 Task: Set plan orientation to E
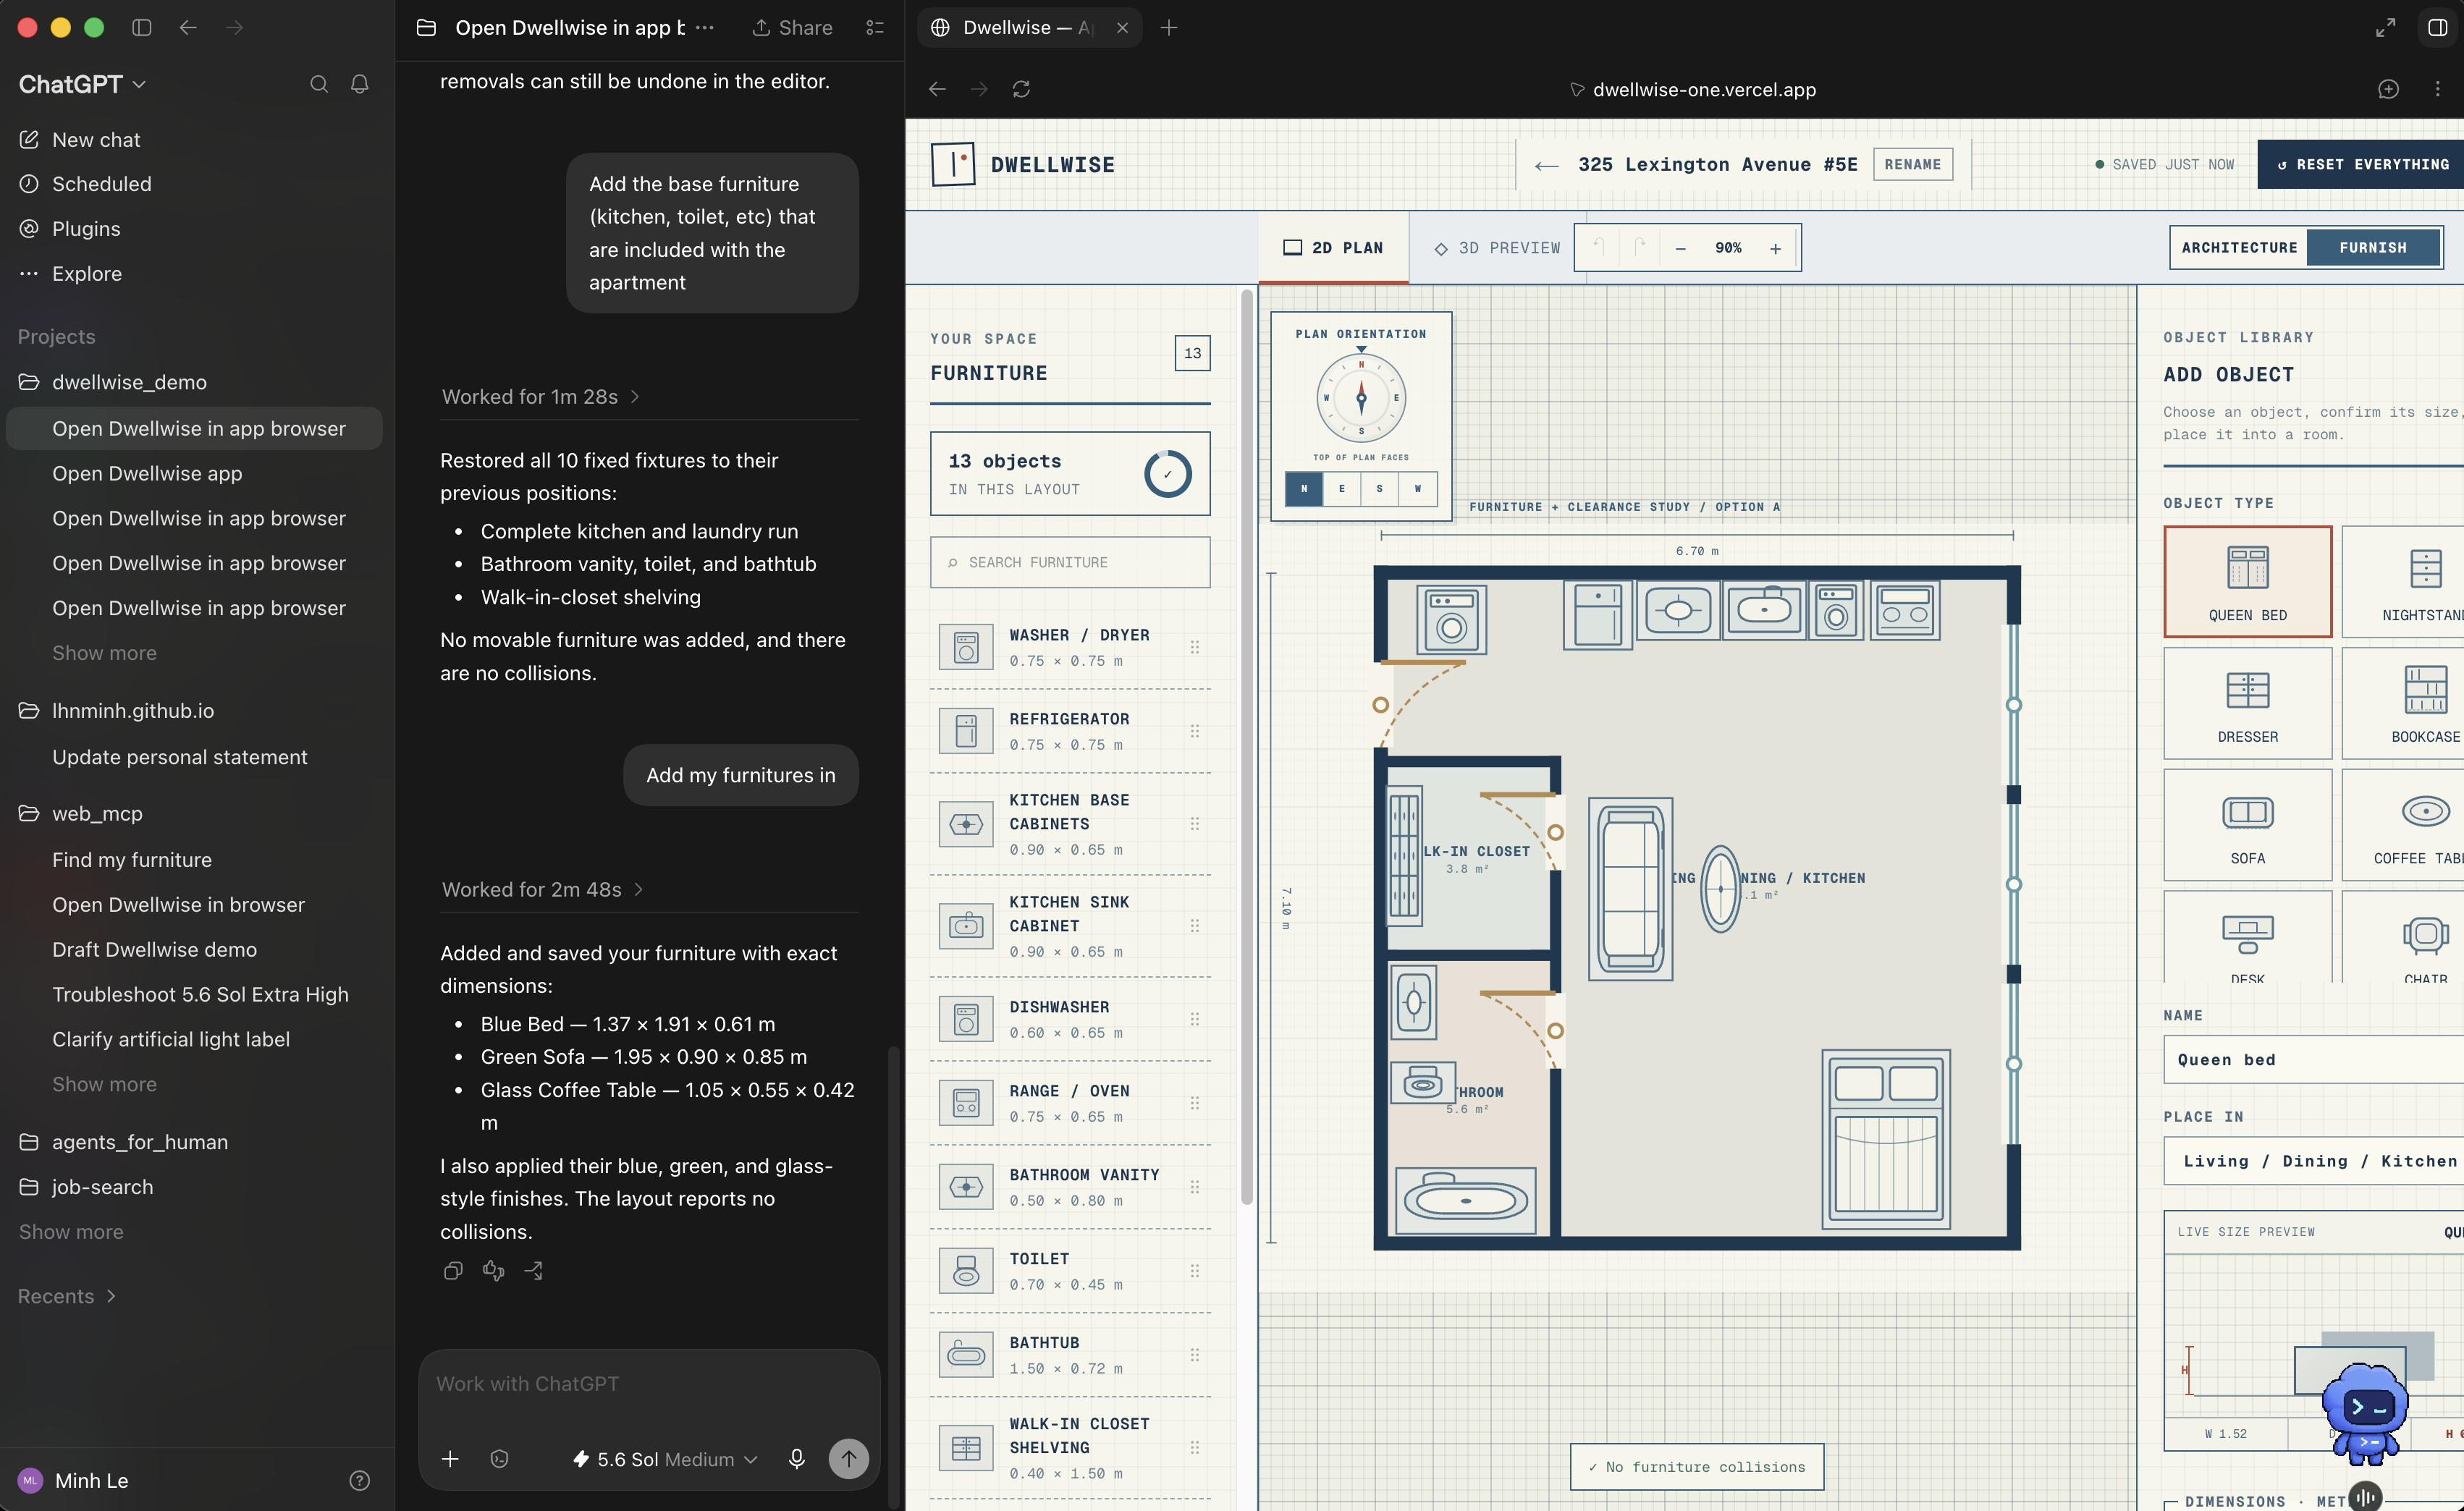click(1342, 489)
